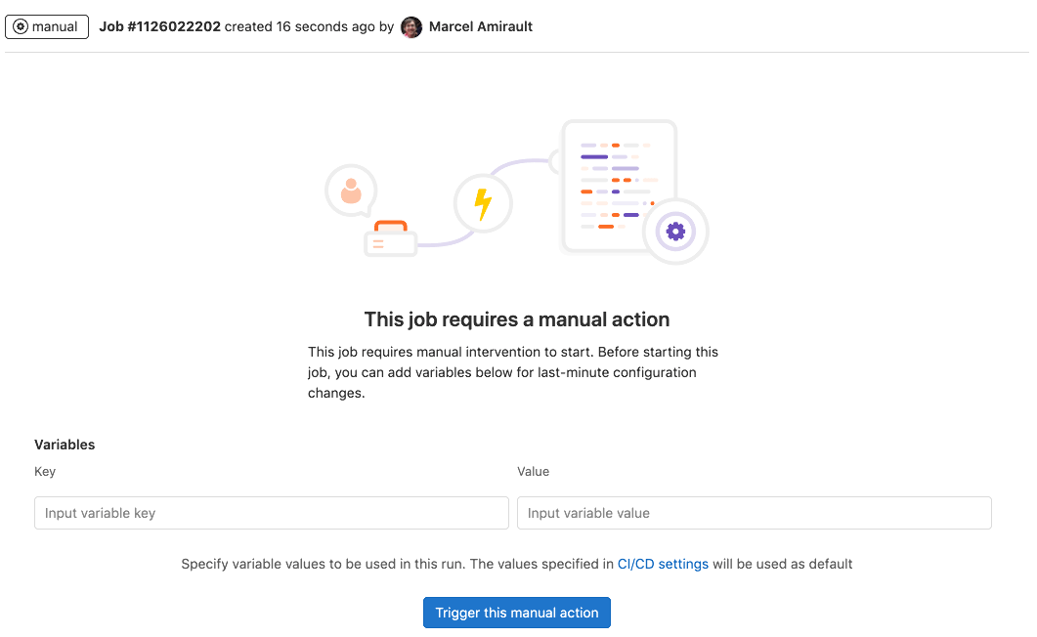Click the Value column label
This screenshot has height=637, width=1037.
(x=533, y=471)
